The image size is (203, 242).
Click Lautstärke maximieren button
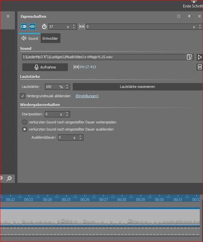pos(137,87)
